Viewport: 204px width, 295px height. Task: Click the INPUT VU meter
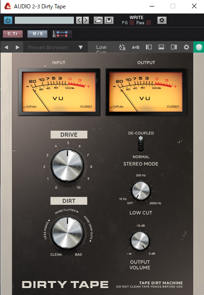(x=59, y=92)
